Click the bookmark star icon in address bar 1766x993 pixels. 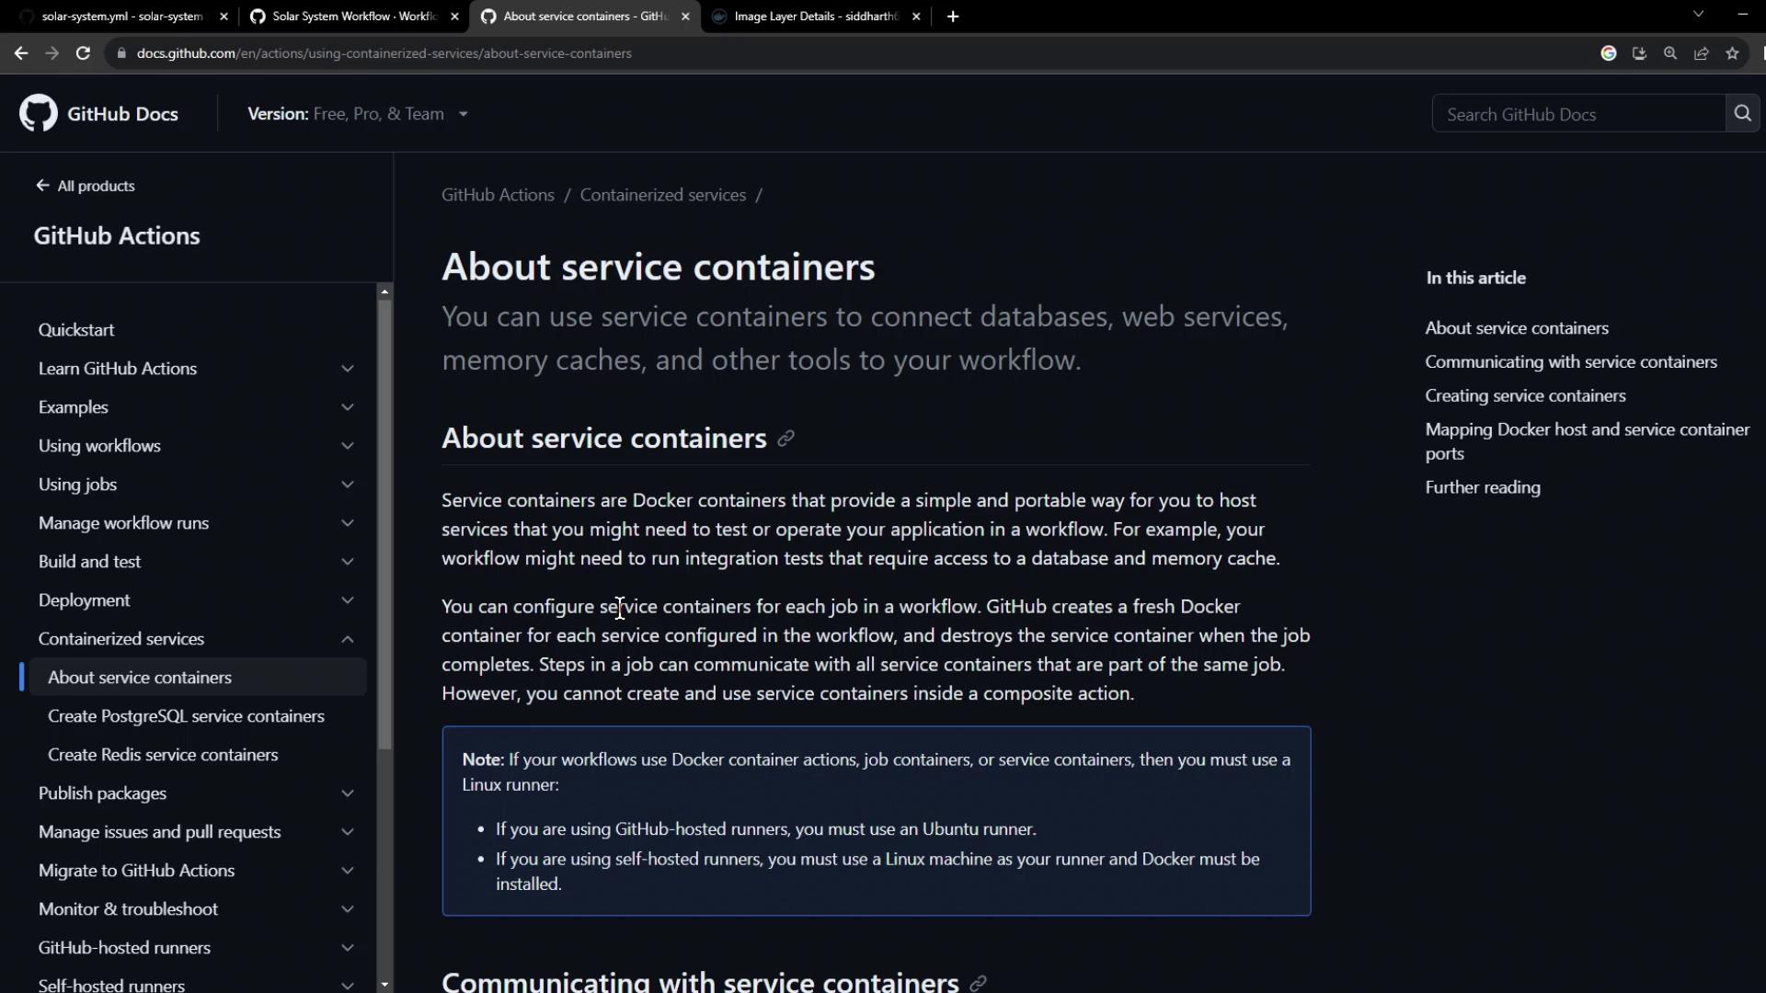coord(1732,53)
